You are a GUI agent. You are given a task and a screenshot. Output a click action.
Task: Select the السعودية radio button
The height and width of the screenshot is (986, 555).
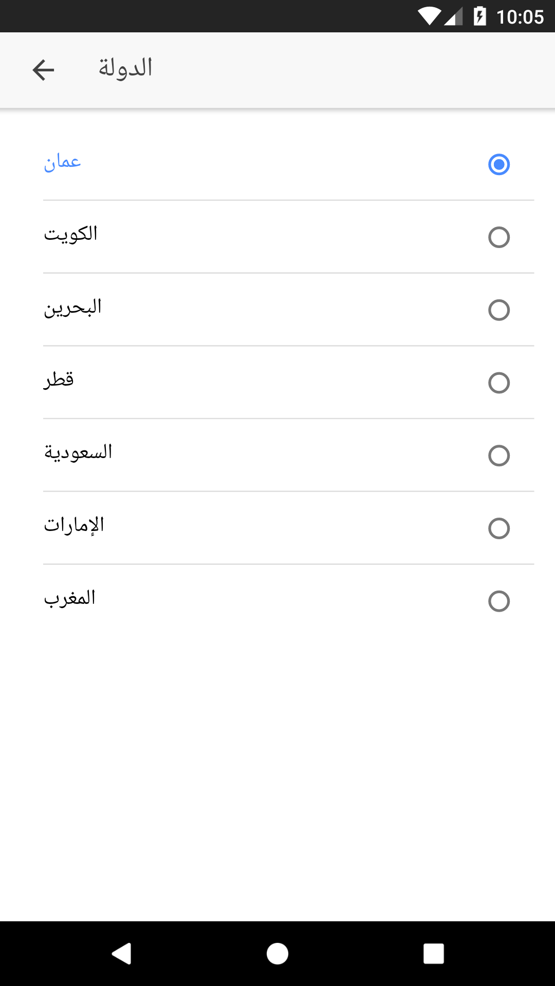[x=498, y=456]
